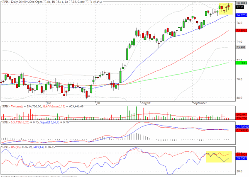Click the Volume panel header text
249x177 pixels.
click(43, 107)
